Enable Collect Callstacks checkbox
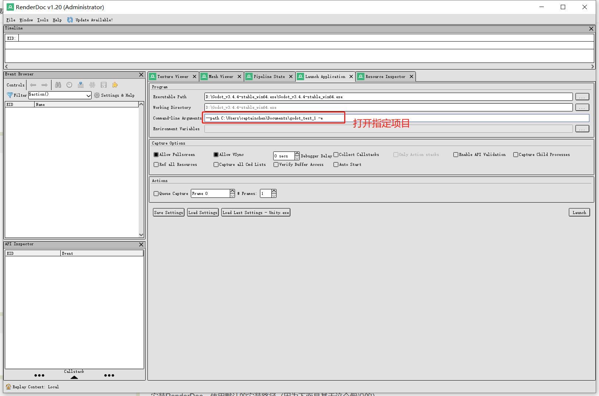The image size is (599, 396). pos(336,155)
